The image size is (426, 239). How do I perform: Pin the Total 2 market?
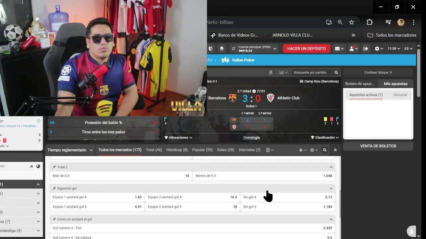pos(54,167)
